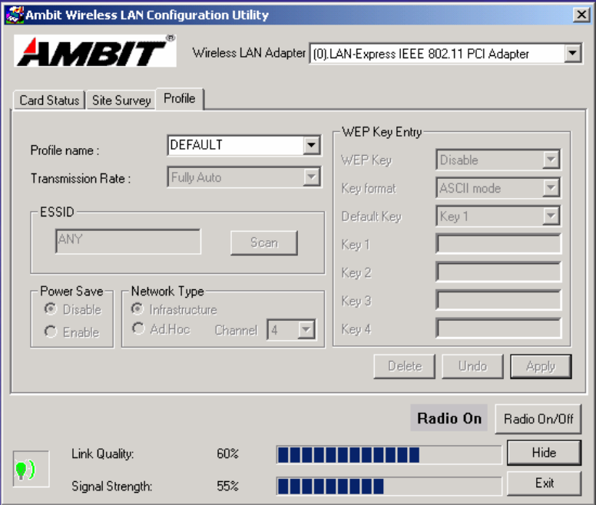Open the Wireless LAN Adapter dropdown
Viewport: 596px width, 505px height.
coord(572,54)
